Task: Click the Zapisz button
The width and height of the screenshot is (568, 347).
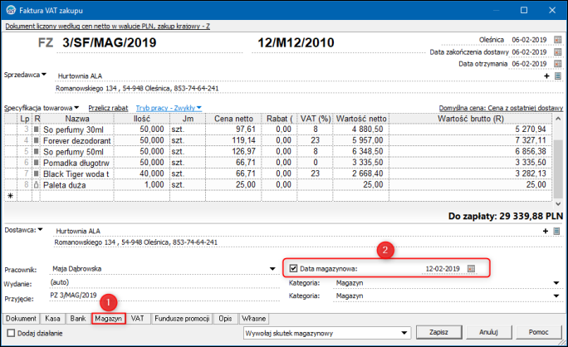Action: click(x=438, y=333)
